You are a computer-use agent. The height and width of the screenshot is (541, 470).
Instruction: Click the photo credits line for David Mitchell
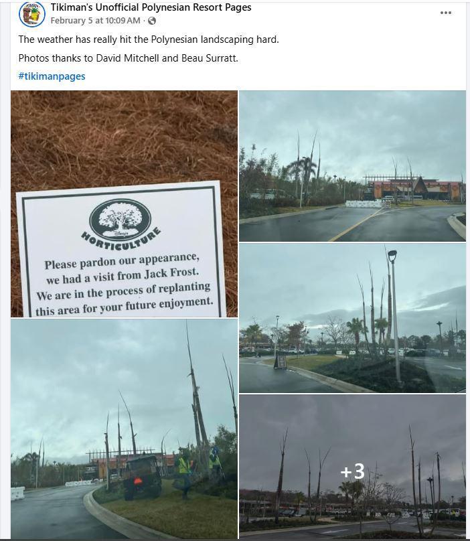click(129, 58)
